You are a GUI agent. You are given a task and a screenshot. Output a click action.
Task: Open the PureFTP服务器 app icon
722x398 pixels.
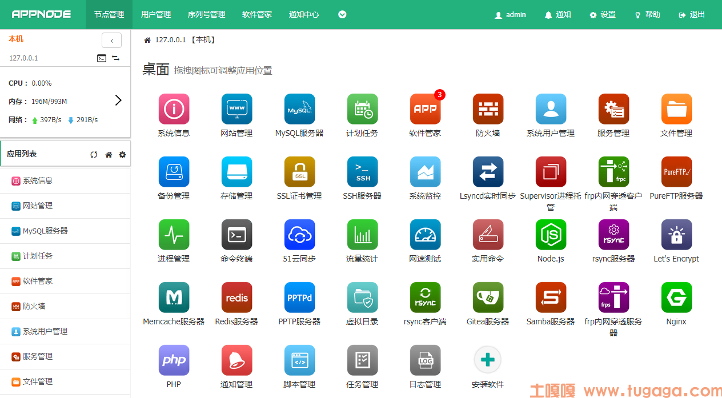tap(676, 172)
